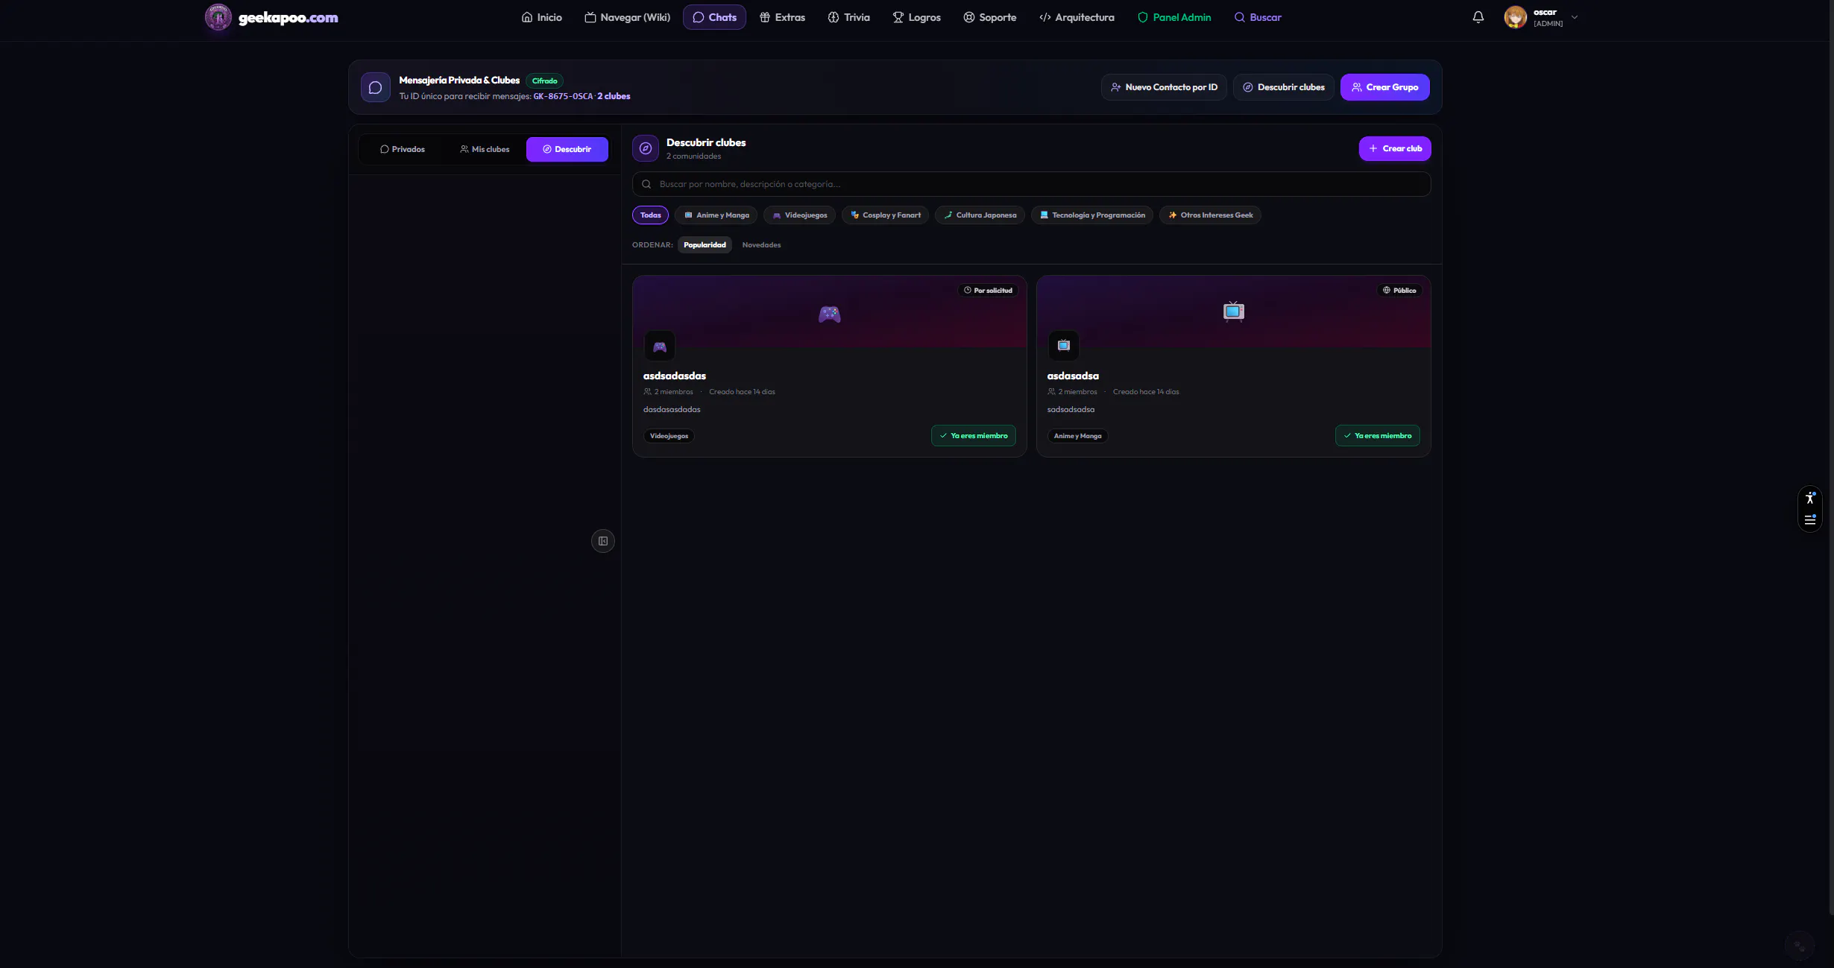Filter clubs by Videojuegos chip
Viewport: 1834px width, 968px height.
coord(799,215)
